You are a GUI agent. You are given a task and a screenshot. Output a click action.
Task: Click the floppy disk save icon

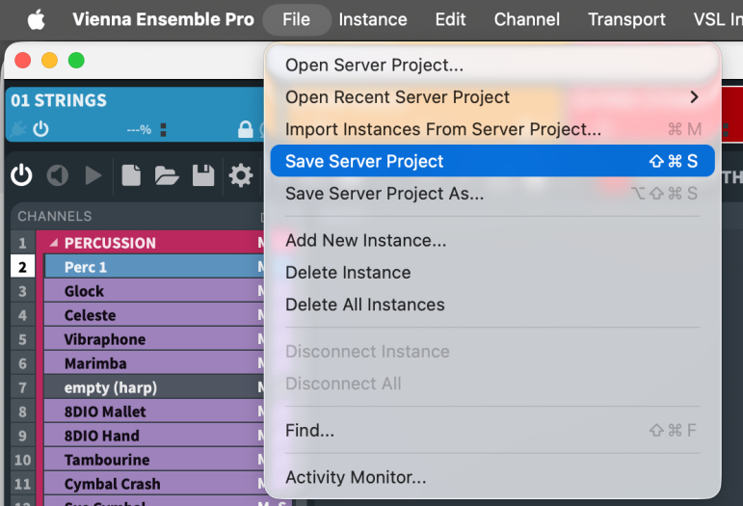[x=203, y=175]
